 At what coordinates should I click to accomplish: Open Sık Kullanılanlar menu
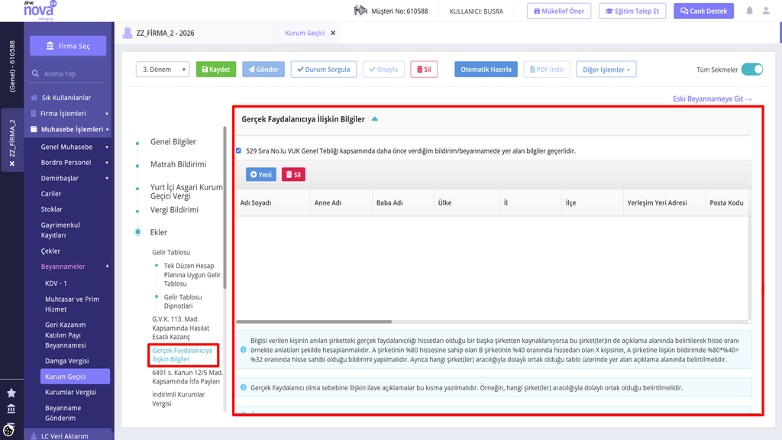(x=66, y=98)
